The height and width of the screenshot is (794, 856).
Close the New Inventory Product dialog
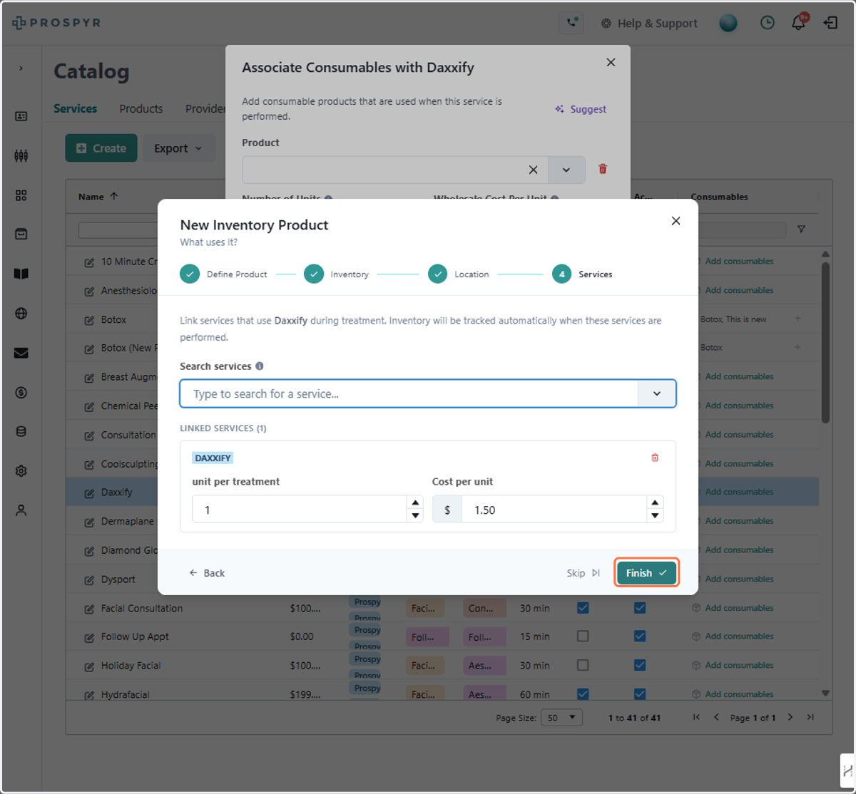(x=676, y=221)
